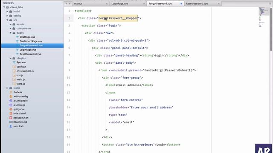Click the client_labs folder icon
This screenshot has height=153, width=273.
tap(8, 7)
